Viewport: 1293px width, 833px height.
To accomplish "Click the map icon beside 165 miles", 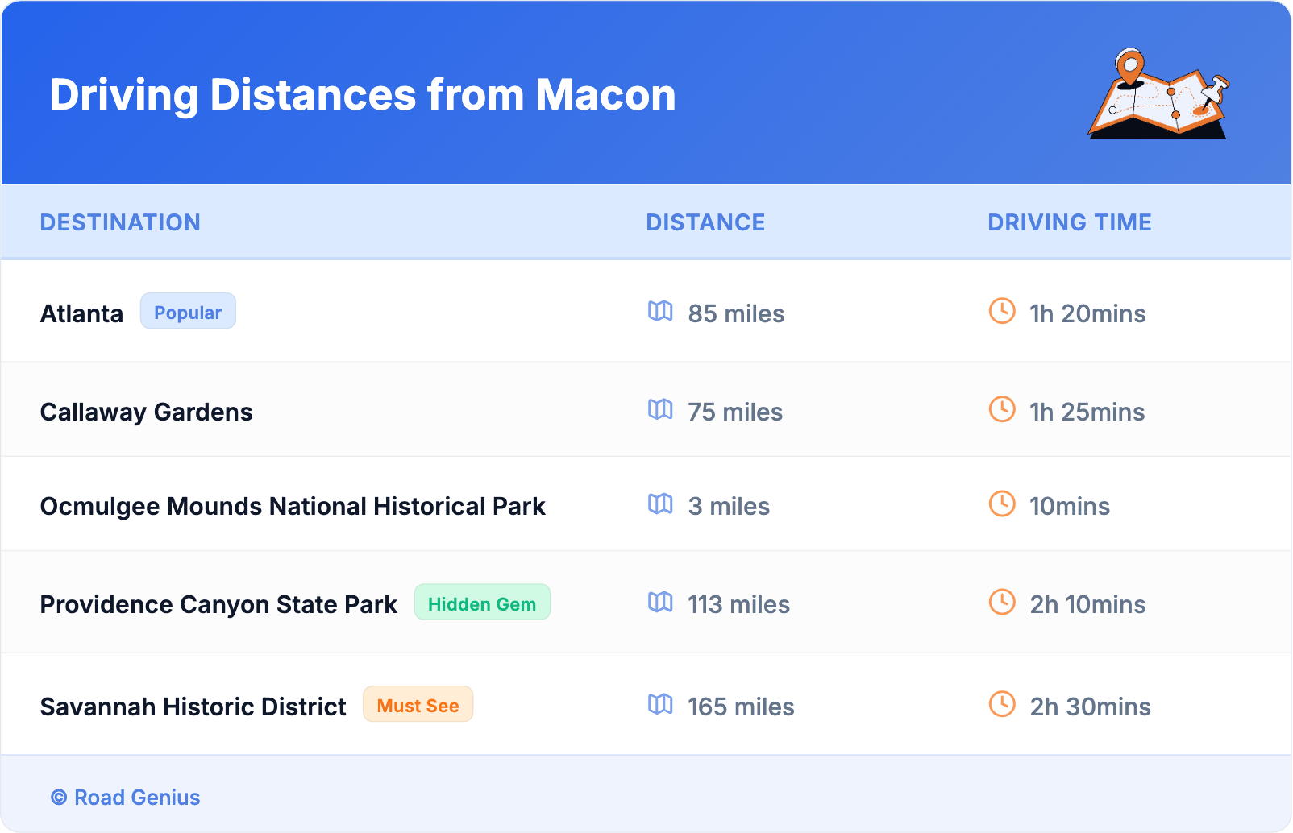I will point(660,704).
